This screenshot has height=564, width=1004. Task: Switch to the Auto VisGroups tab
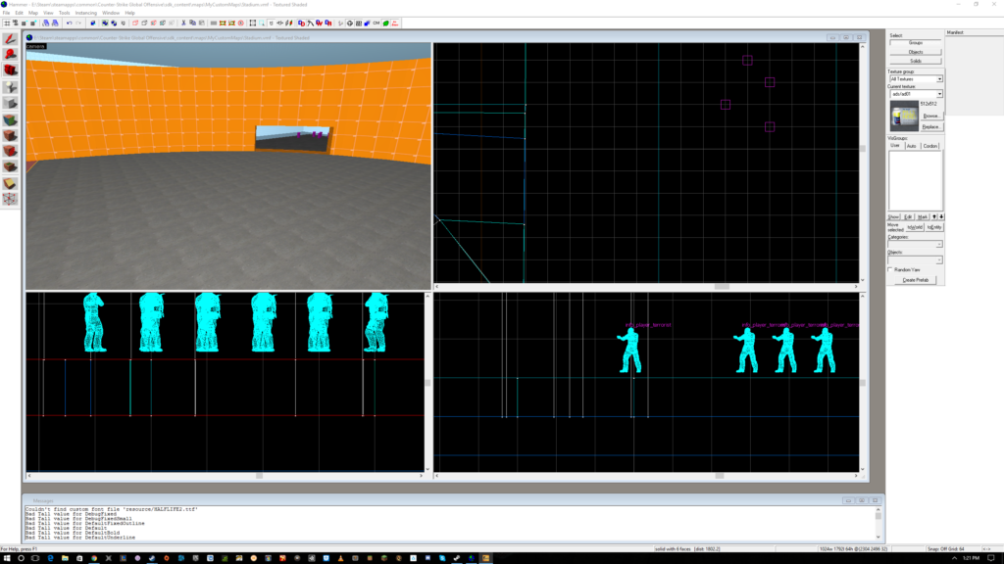tap(911, 146)
